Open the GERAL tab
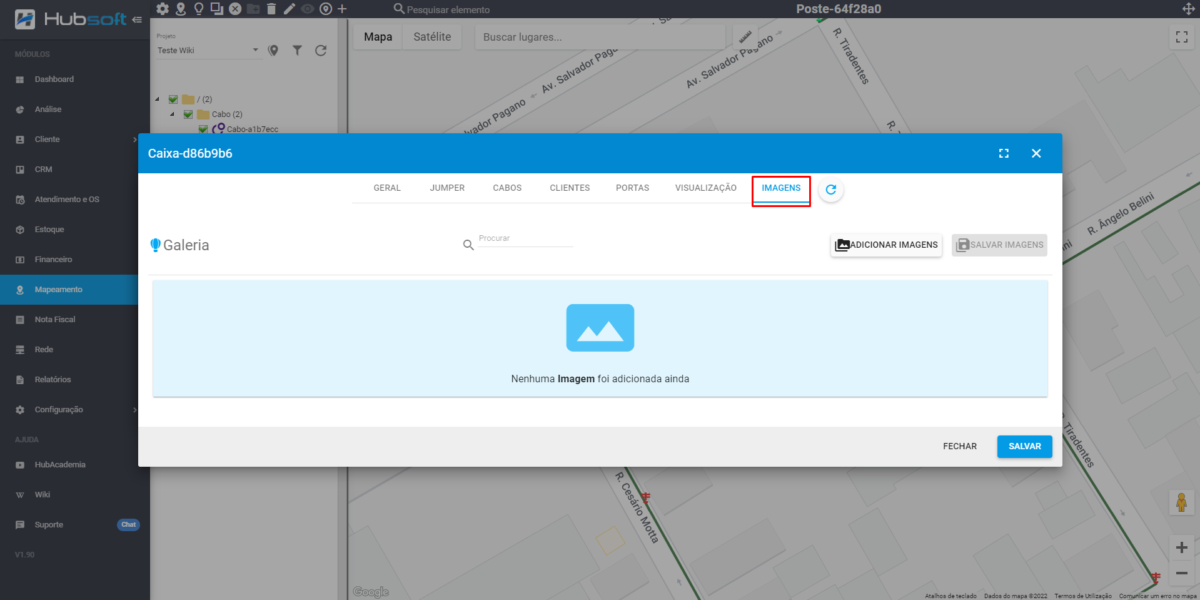Viewport: 1200px width, 600px height. coord(387,188)
